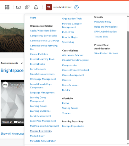The image size is (129, 146).
Task: Open External Links
Action: coord(37,64)
